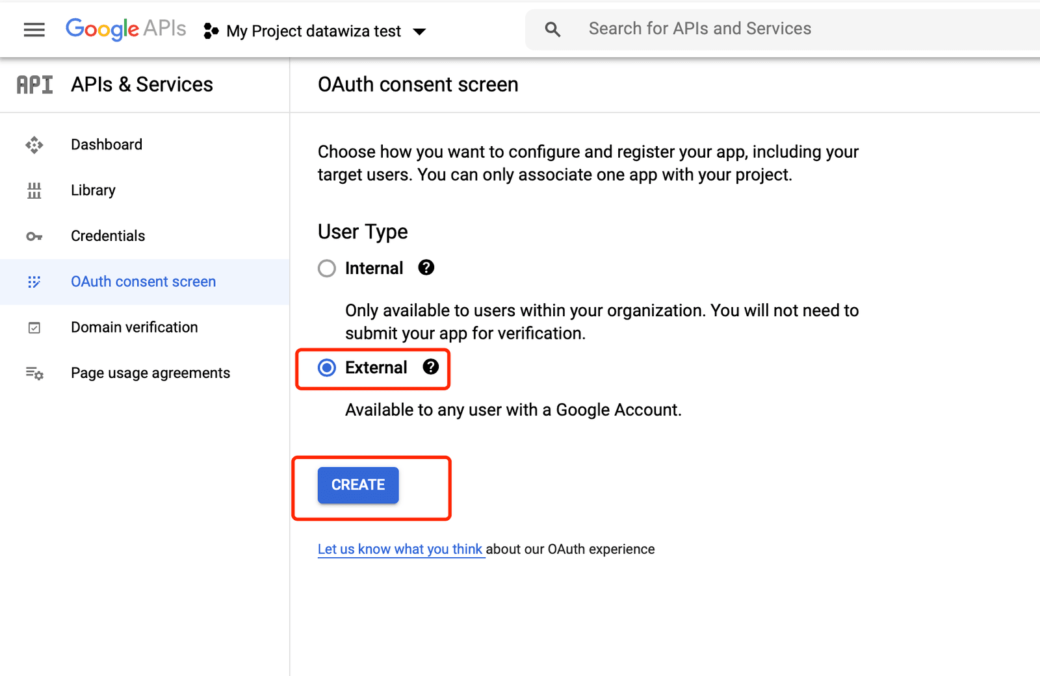This screenshot has height=676, width=1040.
Task: Select the External user type radio button
Action: click(x=327, y=368)
